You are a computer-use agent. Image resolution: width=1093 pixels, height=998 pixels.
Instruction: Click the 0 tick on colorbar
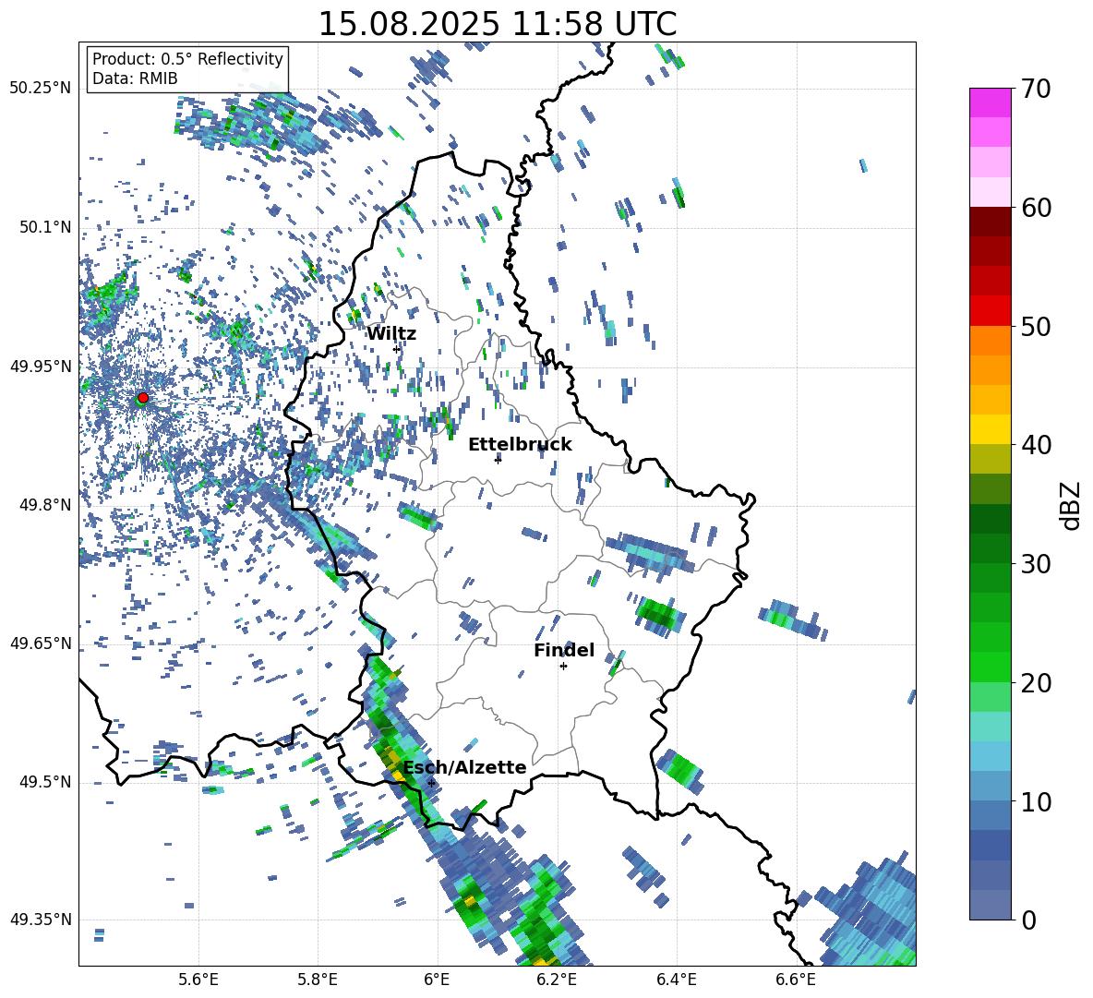tap(1028, 920)
